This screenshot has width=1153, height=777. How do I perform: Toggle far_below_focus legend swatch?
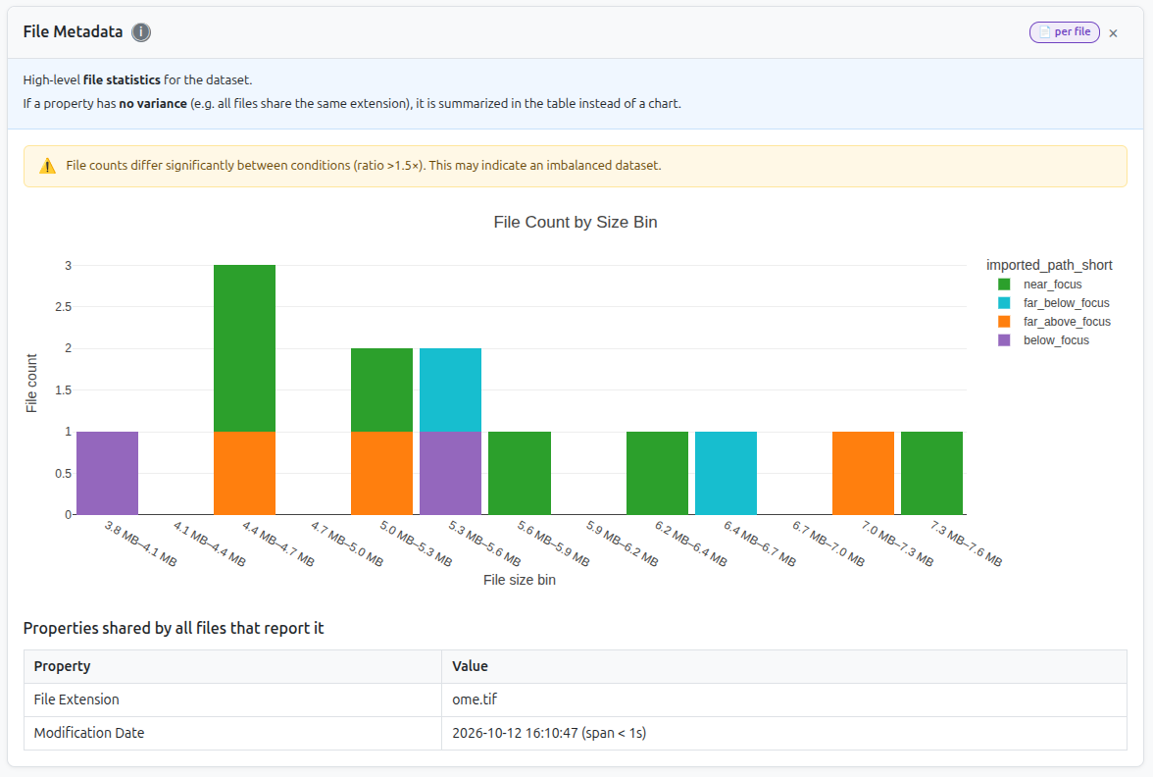coord(1004,303)
